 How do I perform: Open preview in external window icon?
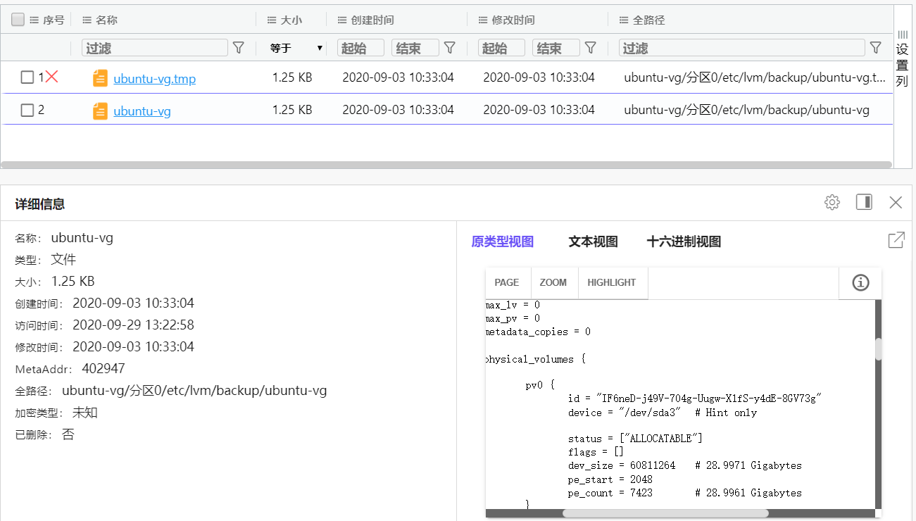pos(896,240)
